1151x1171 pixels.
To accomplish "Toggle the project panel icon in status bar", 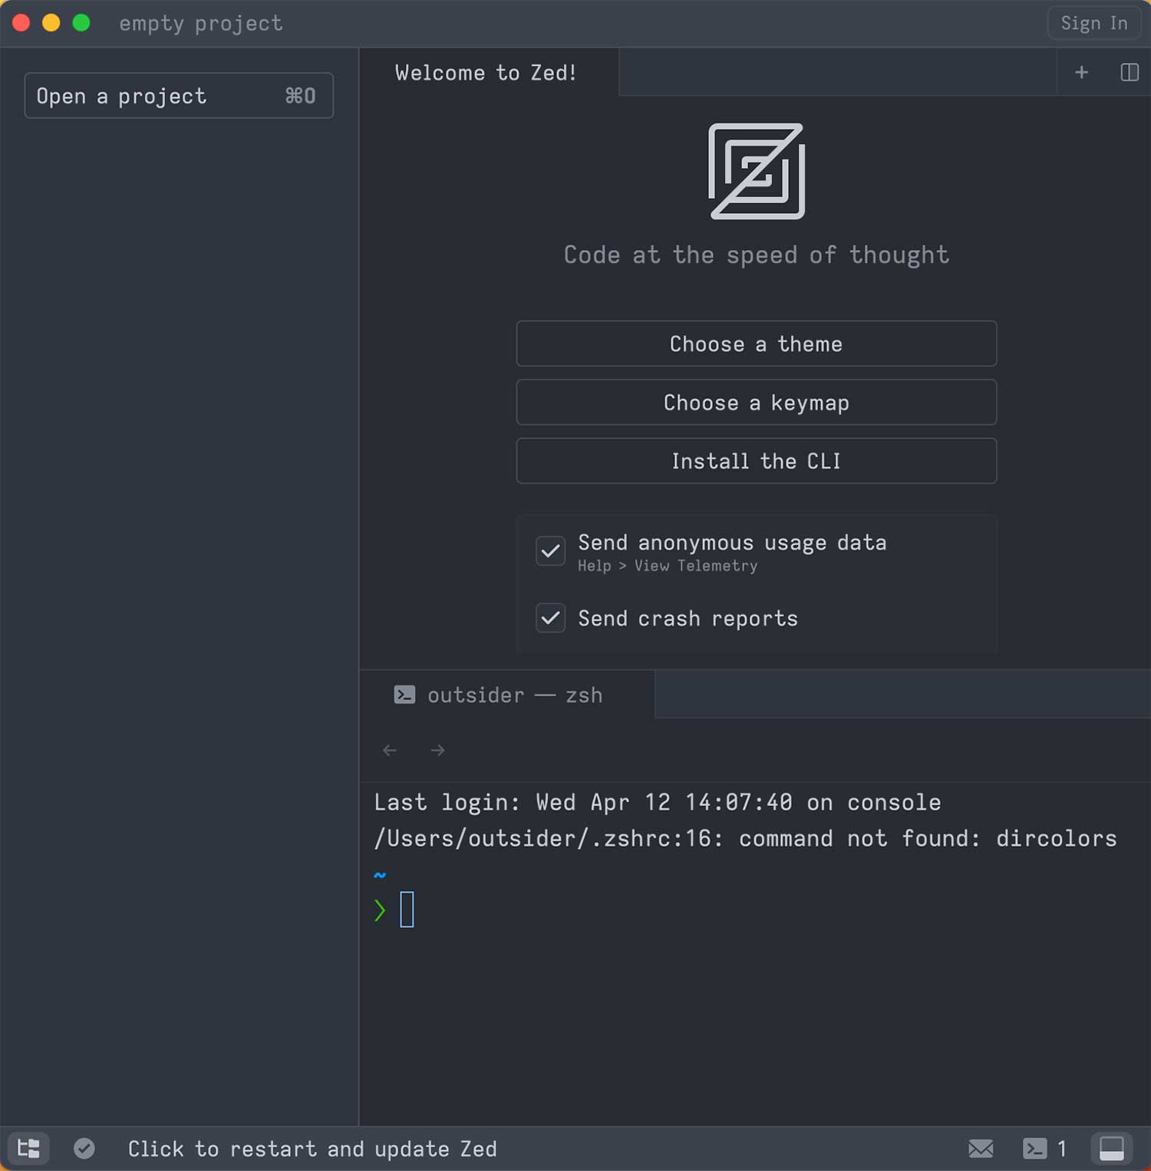I will click(28, 1148).
